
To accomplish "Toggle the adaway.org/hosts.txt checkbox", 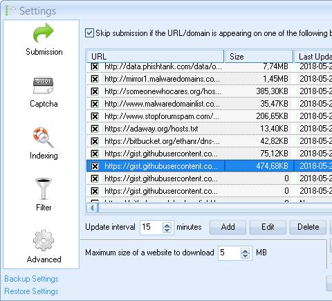I will pos(95,129).
